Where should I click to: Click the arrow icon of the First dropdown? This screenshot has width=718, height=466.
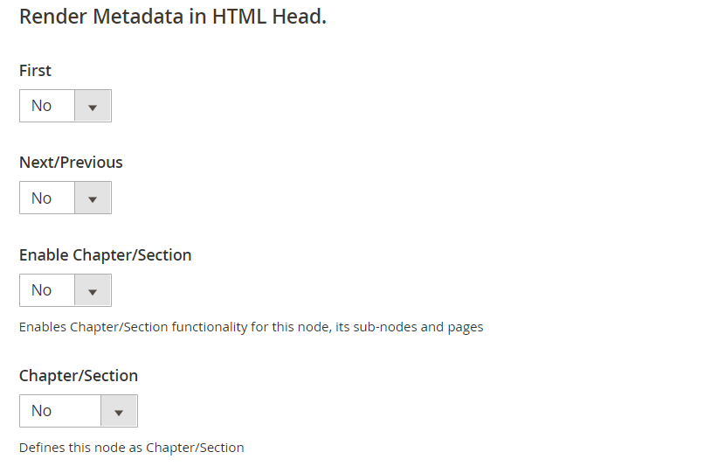pyautogui.click(x=93, y=107)
